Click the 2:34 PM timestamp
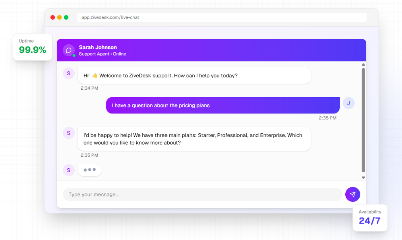The width and height of the screenshot is (402, 240). [89, 88]
